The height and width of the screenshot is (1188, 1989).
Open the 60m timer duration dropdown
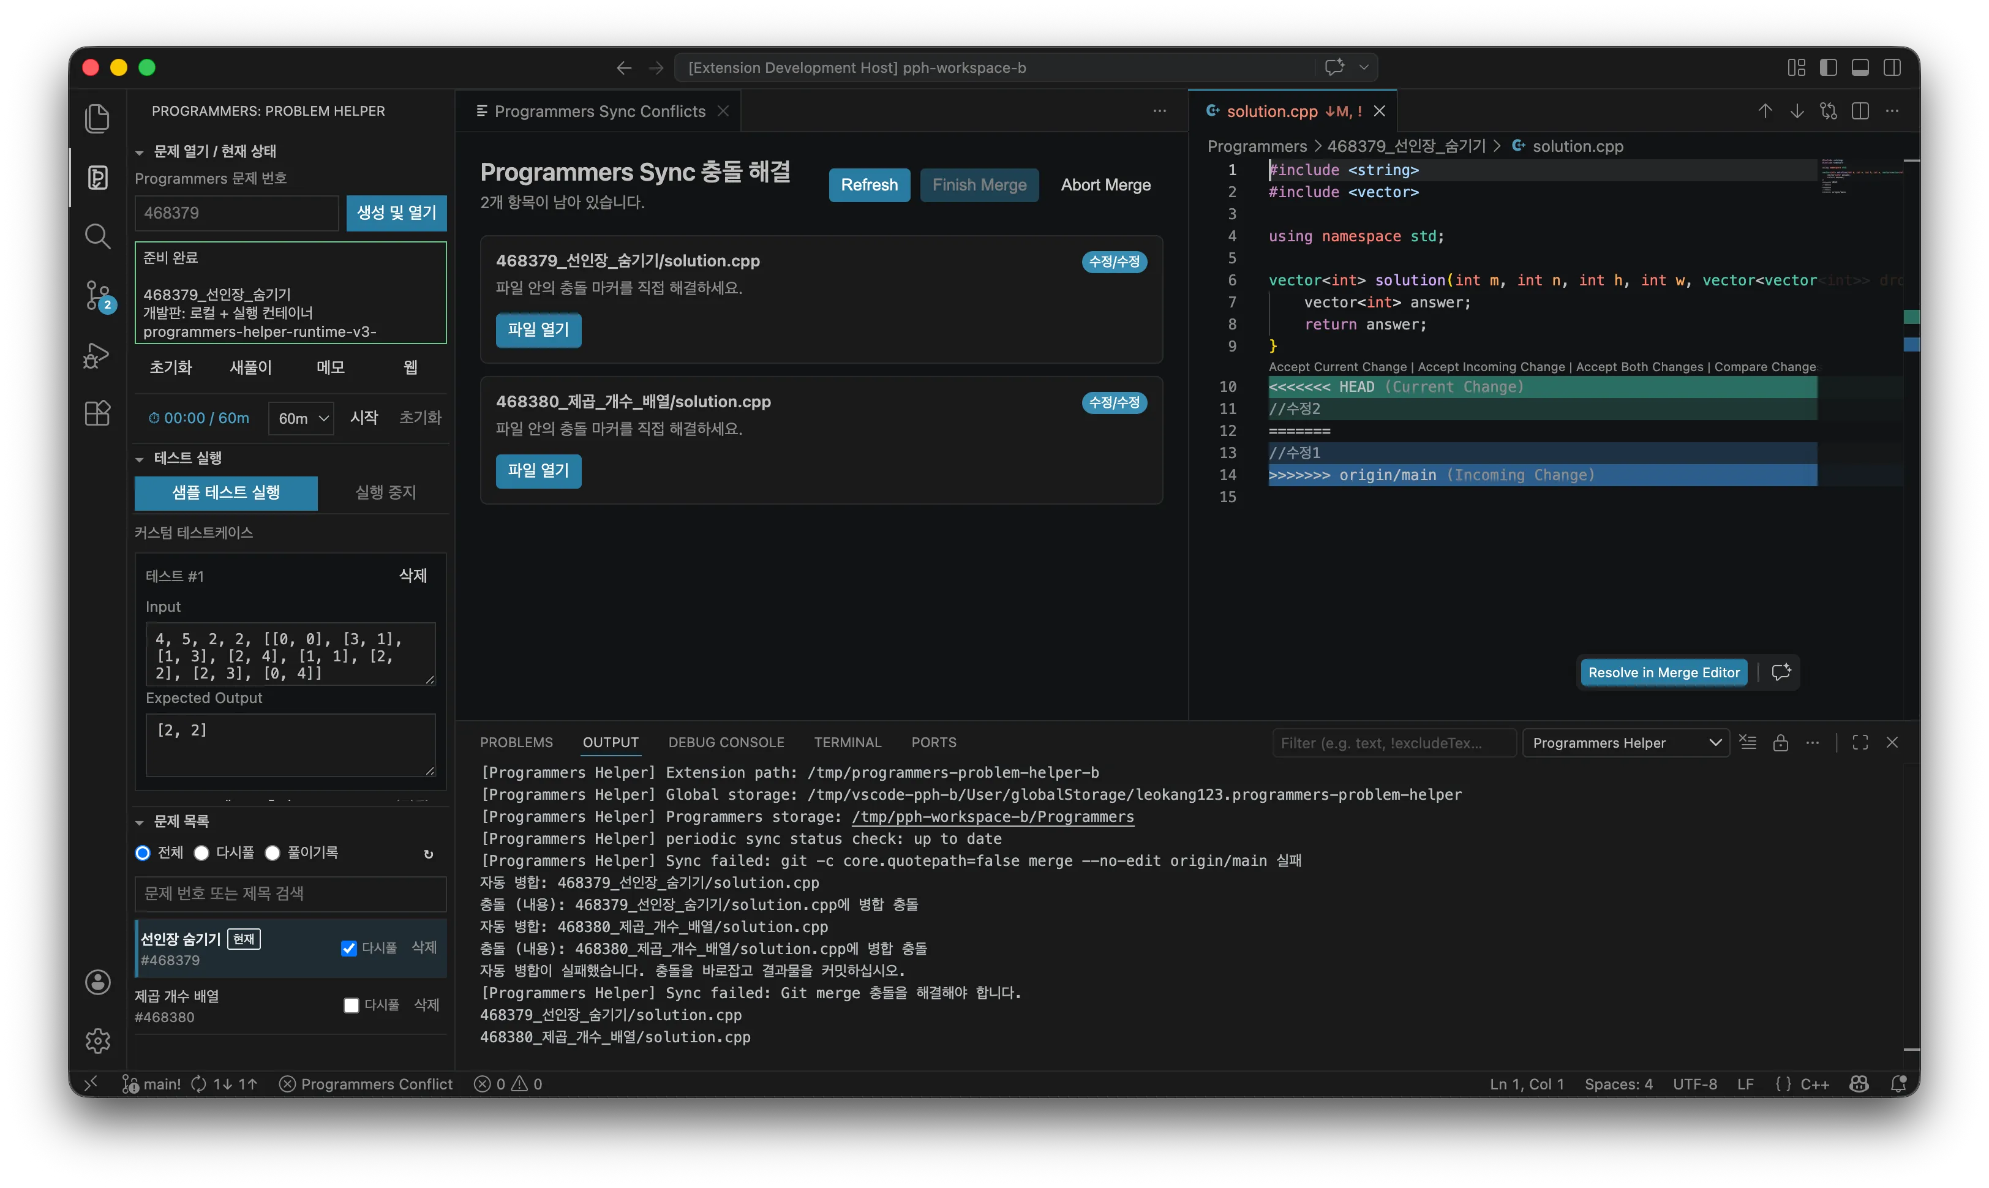pyautogui.click(x=301, y=418)
